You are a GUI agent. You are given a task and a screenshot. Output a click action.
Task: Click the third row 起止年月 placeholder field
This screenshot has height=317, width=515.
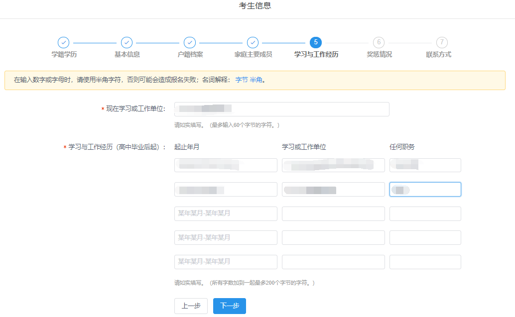[226, 213]
